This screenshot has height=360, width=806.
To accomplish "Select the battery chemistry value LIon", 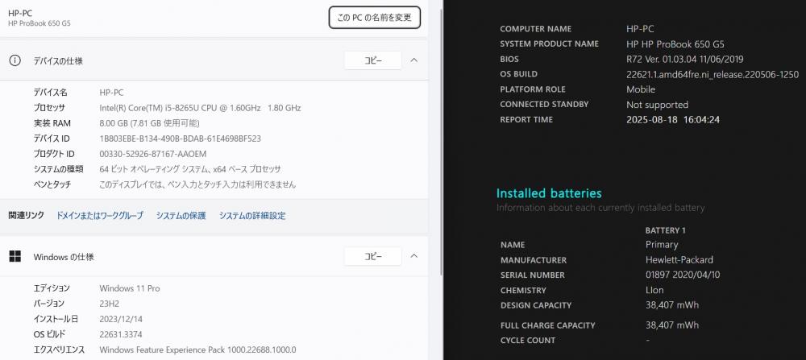I will point(654,290).
